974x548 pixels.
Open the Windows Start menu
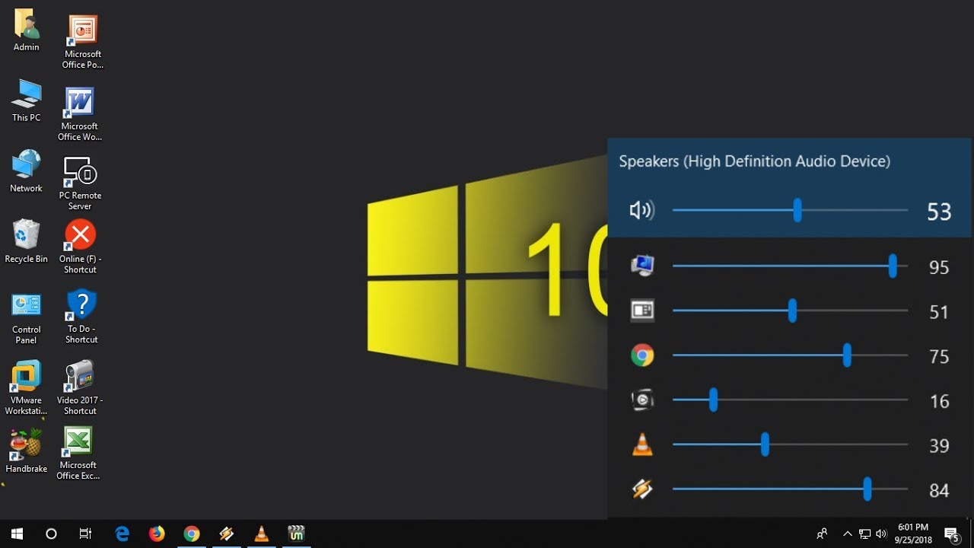(17, 534)
